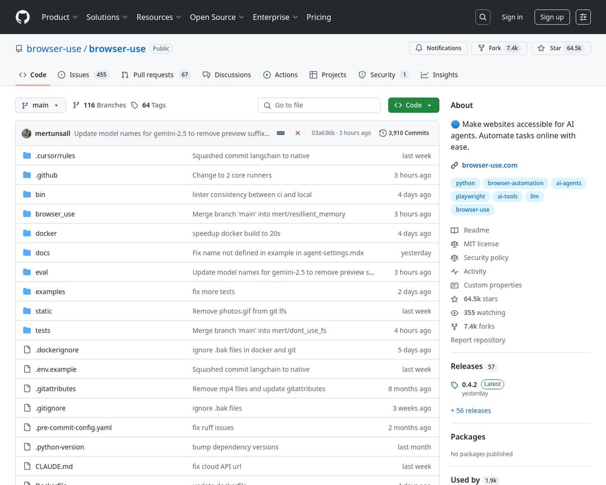Click commit message 'speedup docker build to 20s'
This screenshot has height=485, width=606.
tap(236, 233)
